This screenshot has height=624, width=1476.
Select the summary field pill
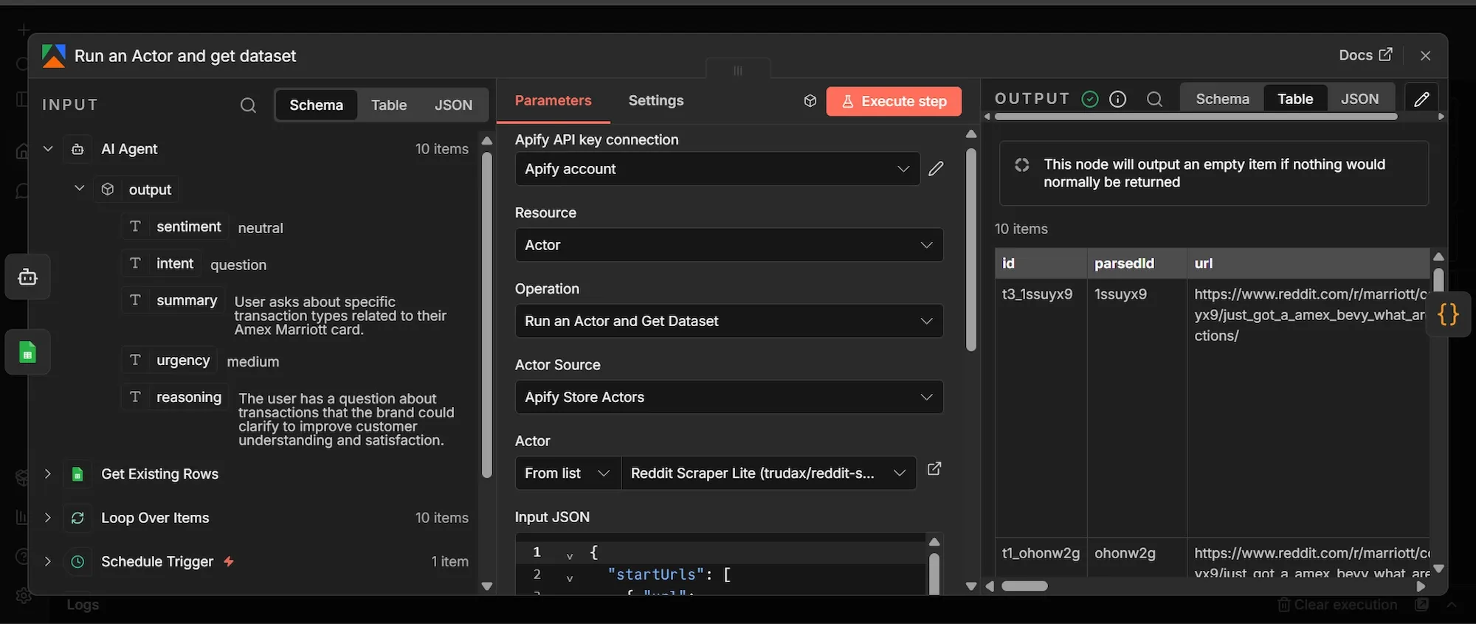click(x=173, y=300)
